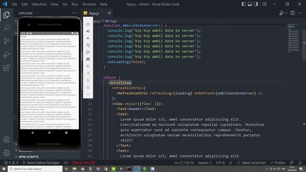Click the emulator toolbar home circle
The width and height of the screenshot is (306, 172).
88,80
